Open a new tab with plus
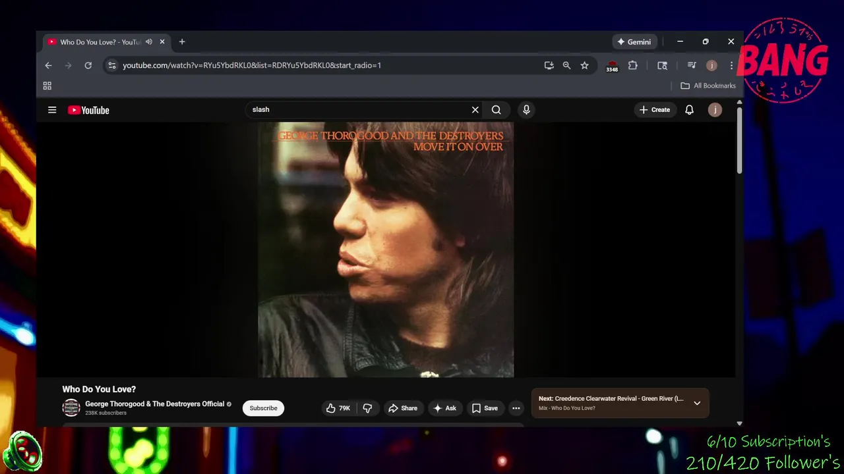 (x=182, y=41)
